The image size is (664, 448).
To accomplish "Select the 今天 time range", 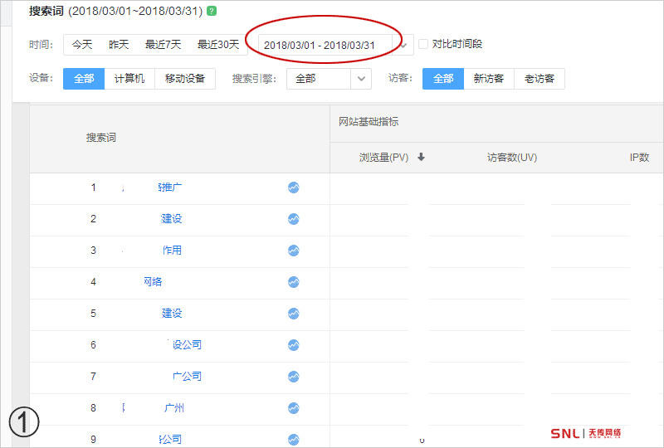I will click(82, 45).
